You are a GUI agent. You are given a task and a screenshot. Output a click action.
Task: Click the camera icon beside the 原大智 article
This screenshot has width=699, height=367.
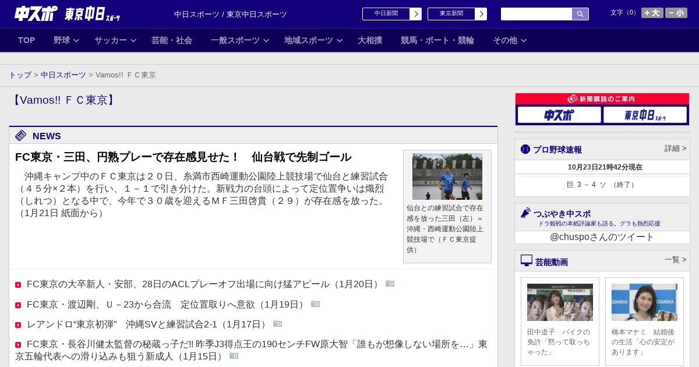coord(234,356)
